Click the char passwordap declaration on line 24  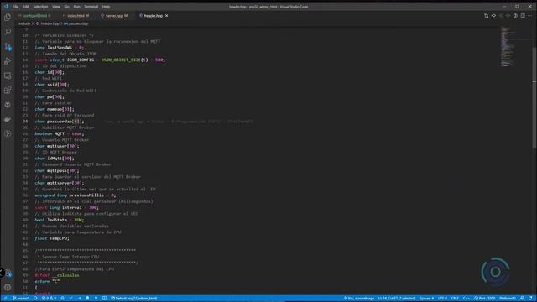pyautogui.click(x=59, y=122)
